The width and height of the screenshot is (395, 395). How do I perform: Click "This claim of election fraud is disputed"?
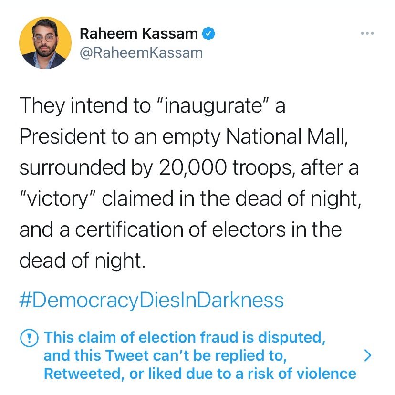click(185, 338)
